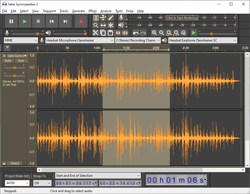Pick the Draw tool

pyautogui.click(x=111, y=18)
